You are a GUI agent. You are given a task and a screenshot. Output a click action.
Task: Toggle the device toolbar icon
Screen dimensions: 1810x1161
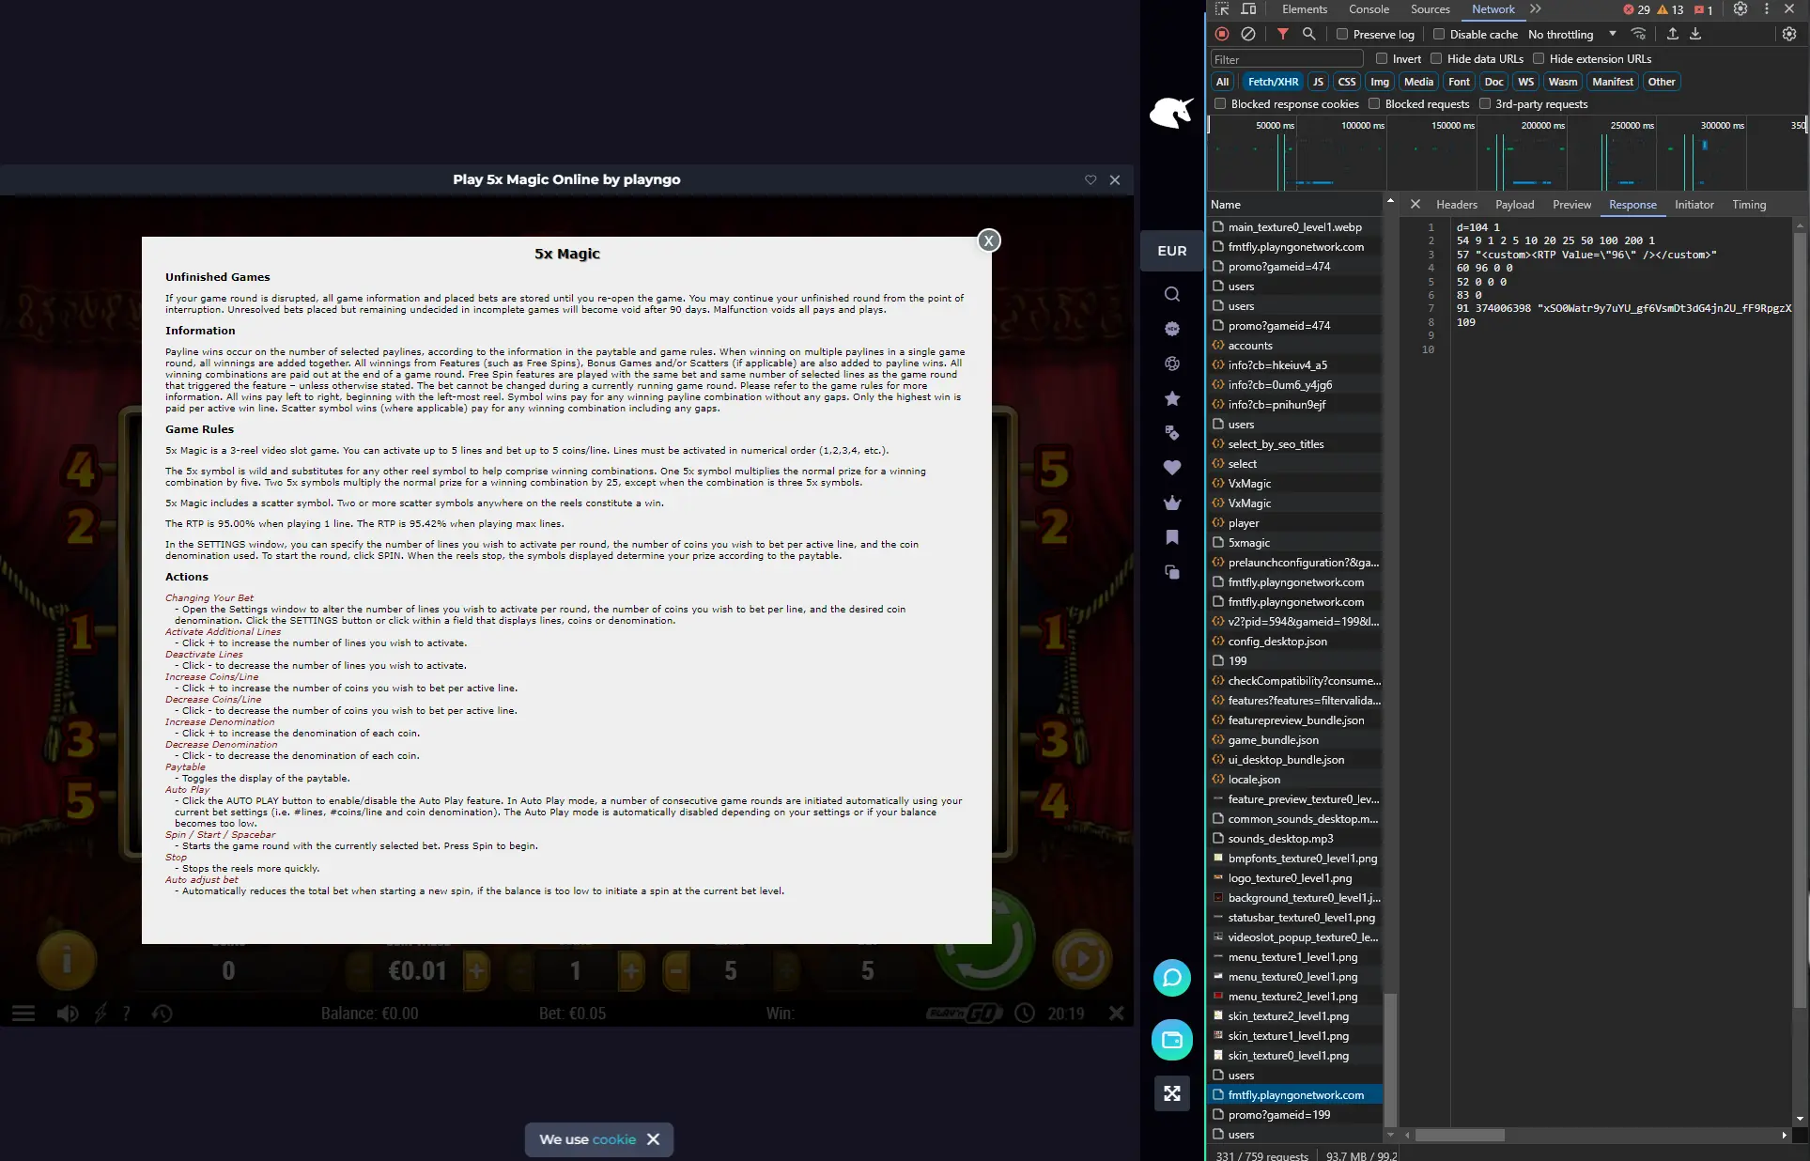coord(1248,9)
